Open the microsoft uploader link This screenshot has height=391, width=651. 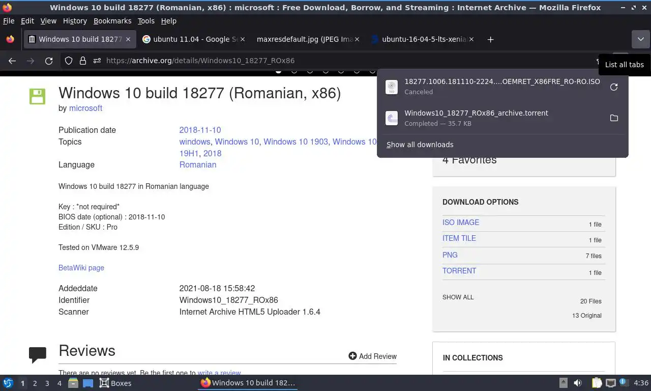pyautogui.click(x=85, y=108)
